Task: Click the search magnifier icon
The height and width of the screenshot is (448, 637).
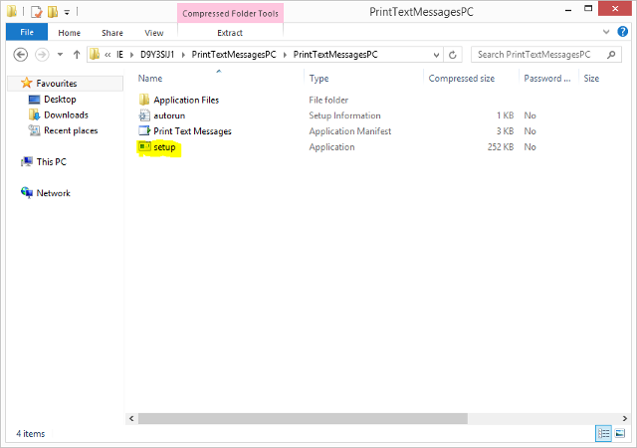Action: tap(611, 55)
